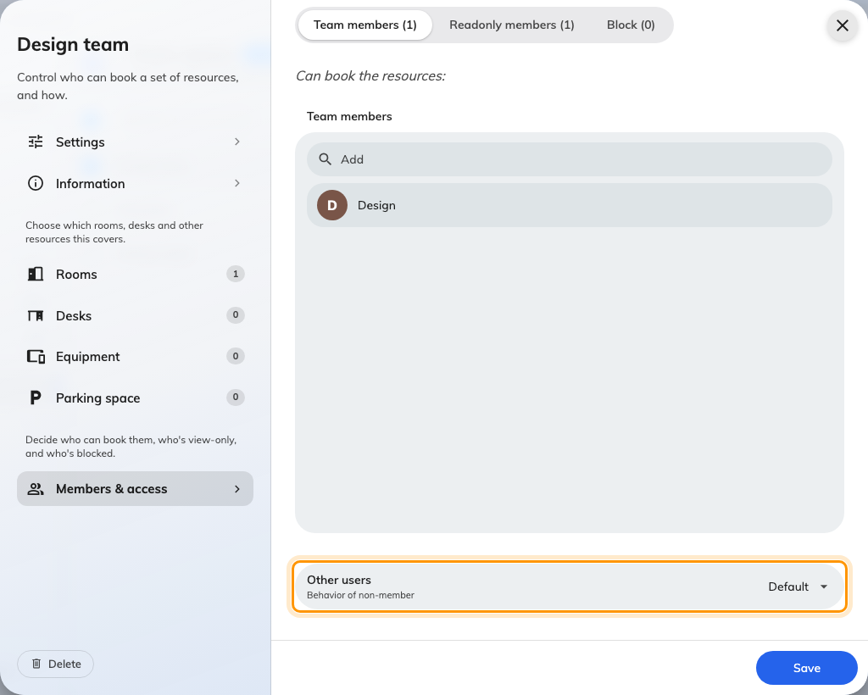Click the Equipment devices icon
The width and height of the screenshot is (868, 695).
[36, 356]
